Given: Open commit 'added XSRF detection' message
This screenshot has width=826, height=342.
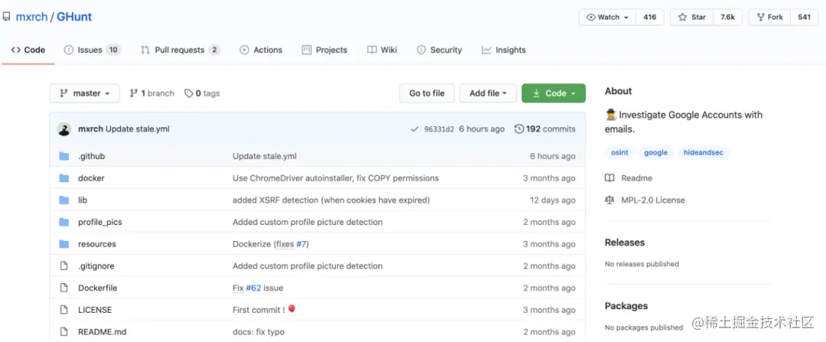Looking at the screenshot, I should 331,200.
